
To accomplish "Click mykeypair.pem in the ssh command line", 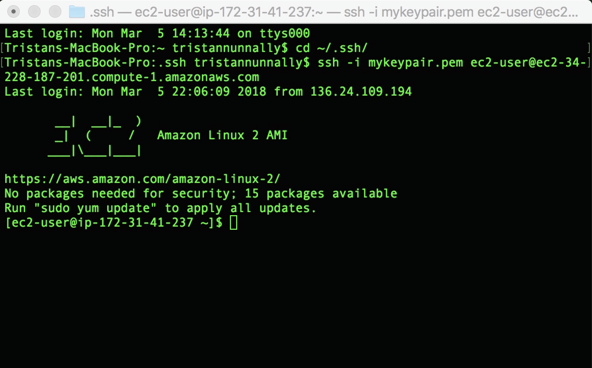I will click(416, 62).
